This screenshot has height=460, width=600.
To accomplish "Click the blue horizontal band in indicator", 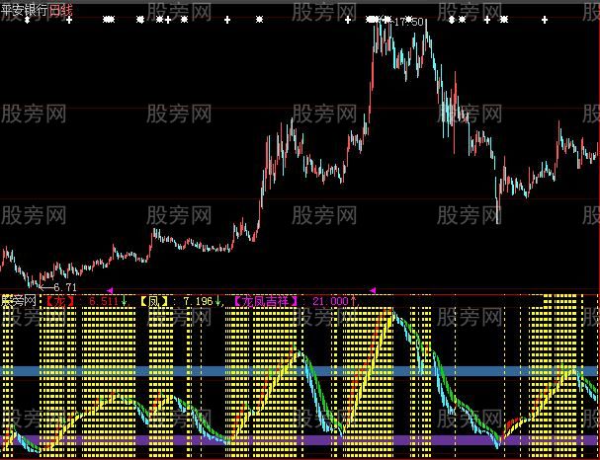I will 297,371.
